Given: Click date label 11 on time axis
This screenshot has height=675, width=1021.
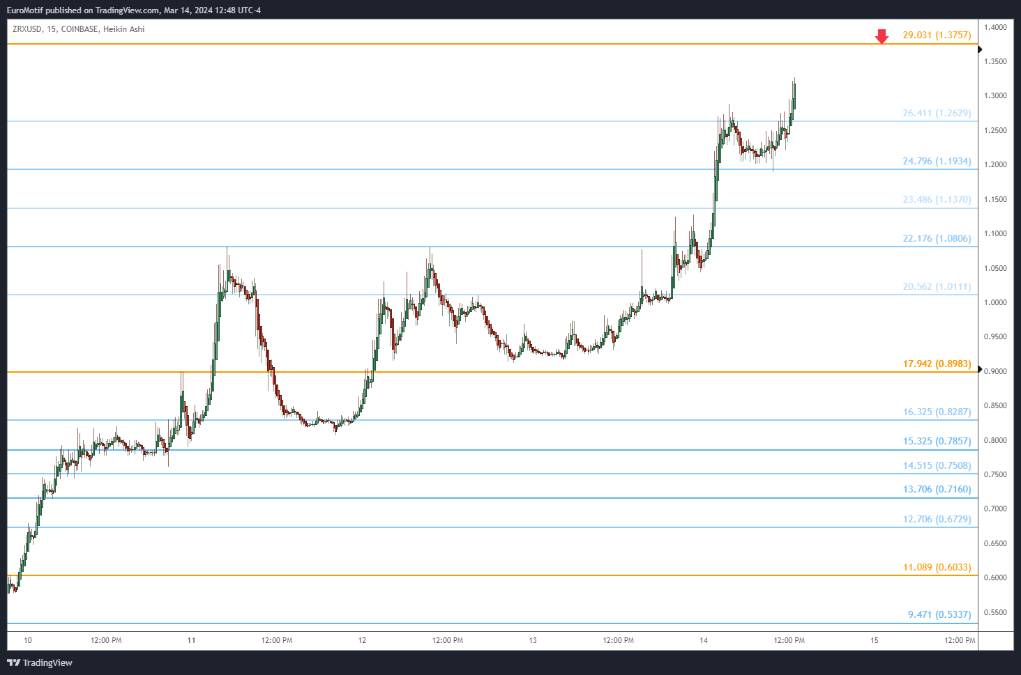Looking at the screenshot, I should pyautogui.click(x=192, y=640).
